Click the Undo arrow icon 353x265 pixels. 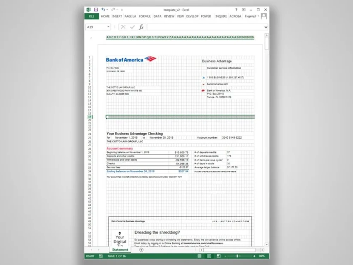coord(103,10)
